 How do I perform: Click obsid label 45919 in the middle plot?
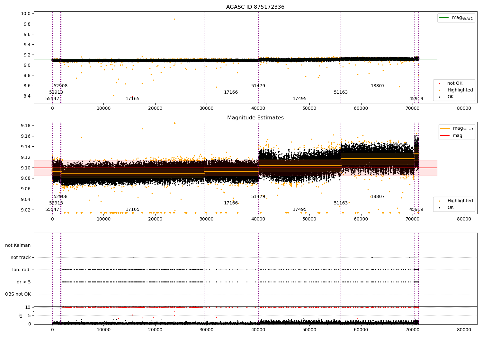tap(416, 209)
